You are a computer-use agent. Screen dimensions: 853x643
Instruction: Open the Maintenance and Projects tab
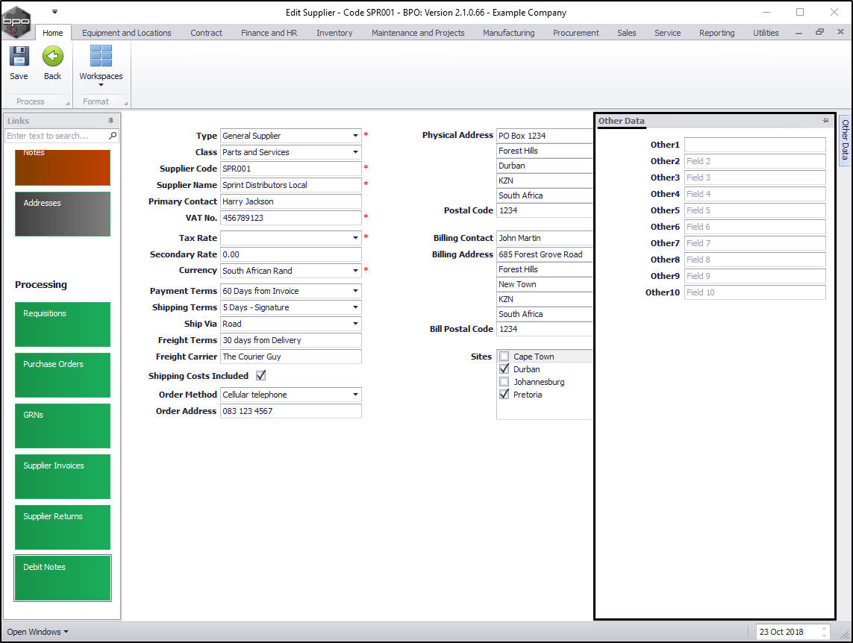(x=419, y=33)
